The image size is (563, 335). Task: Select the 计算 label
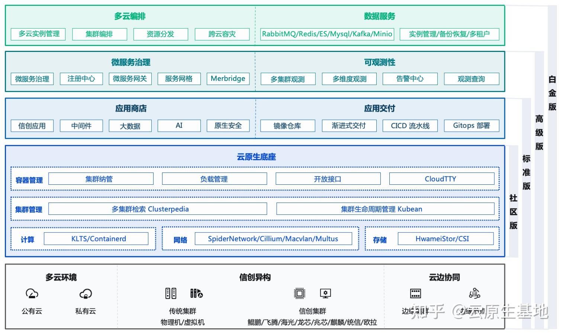click(x=27, y=240)
